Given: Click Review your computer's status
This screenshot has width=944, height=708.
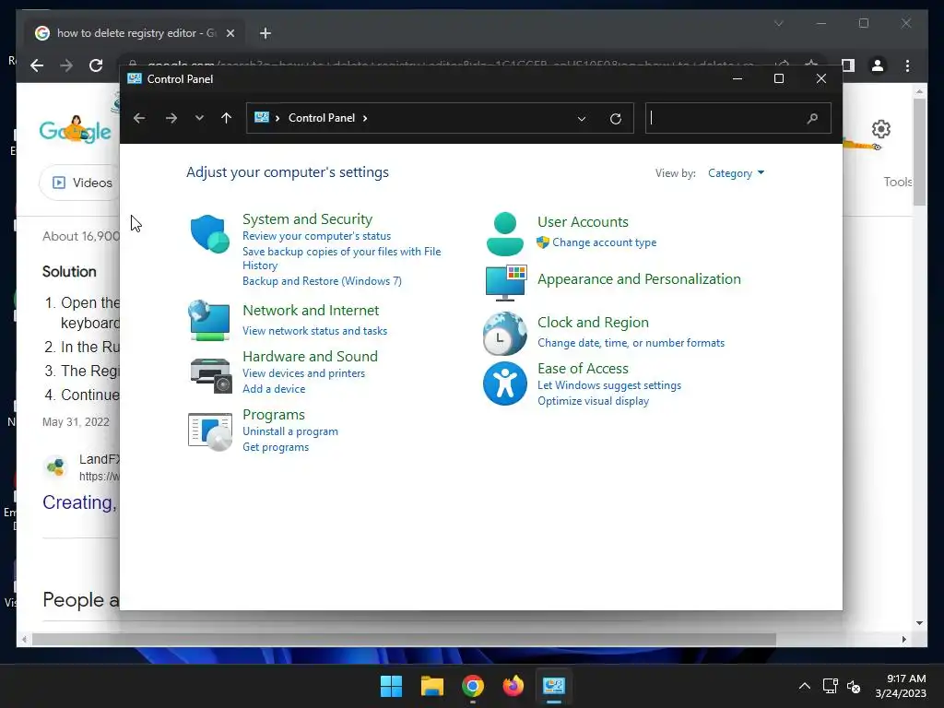Looking at the screenshot, I should 317,236.
